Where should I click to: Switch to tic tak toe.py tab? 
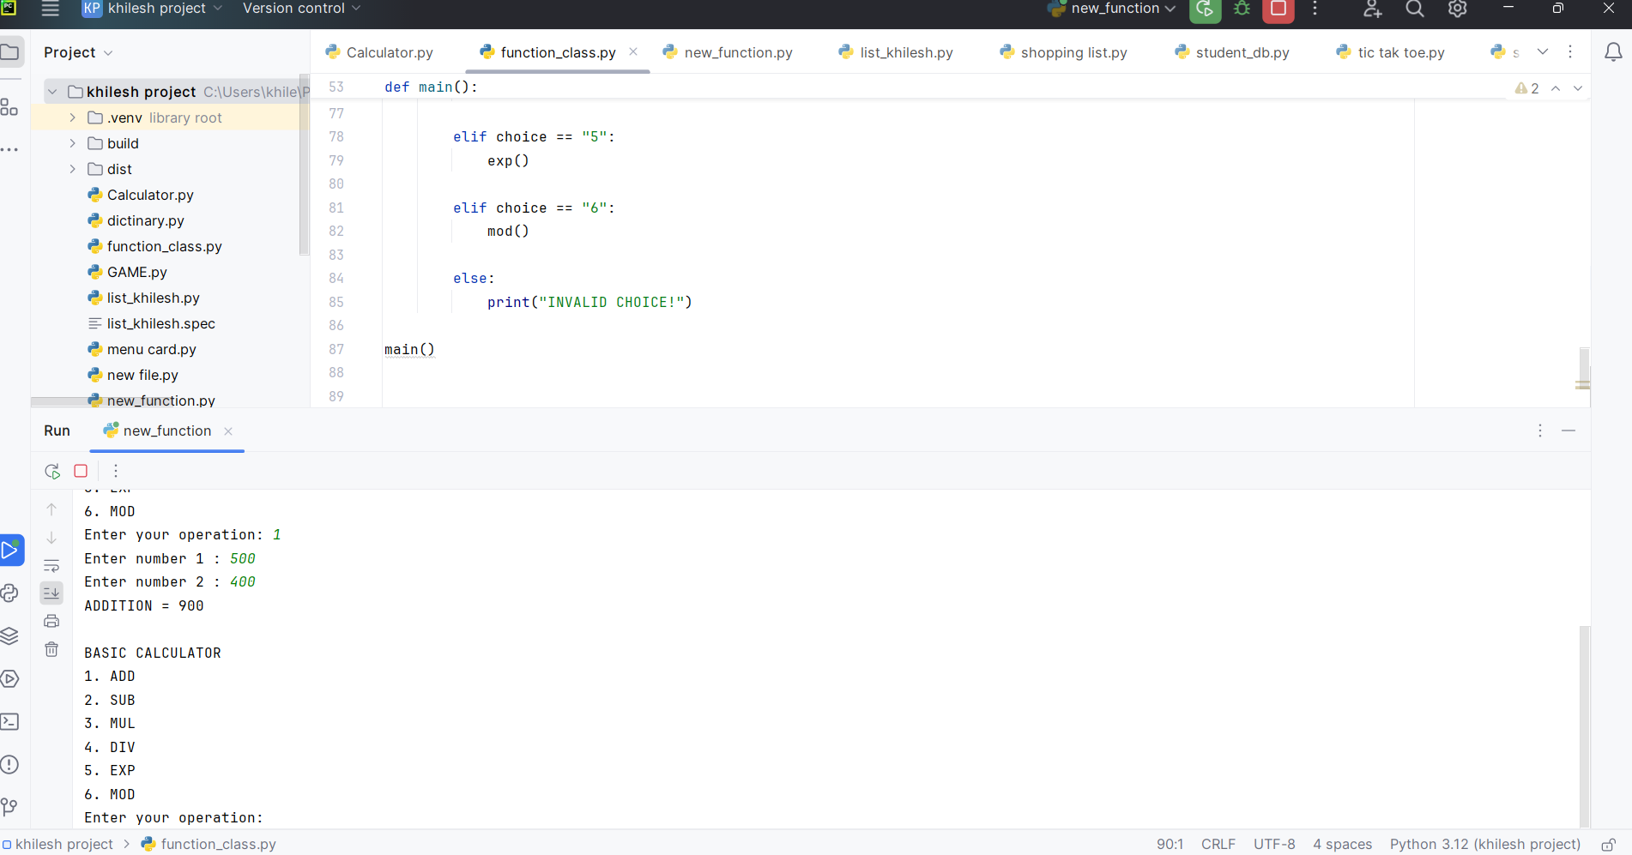[x=1391, y=52]
